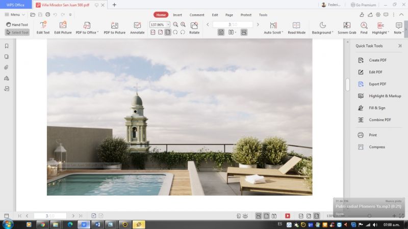The height and width of the screenshot is (229, 408).
Task: Click the Share icon in top right
Action: pos(370,15)
